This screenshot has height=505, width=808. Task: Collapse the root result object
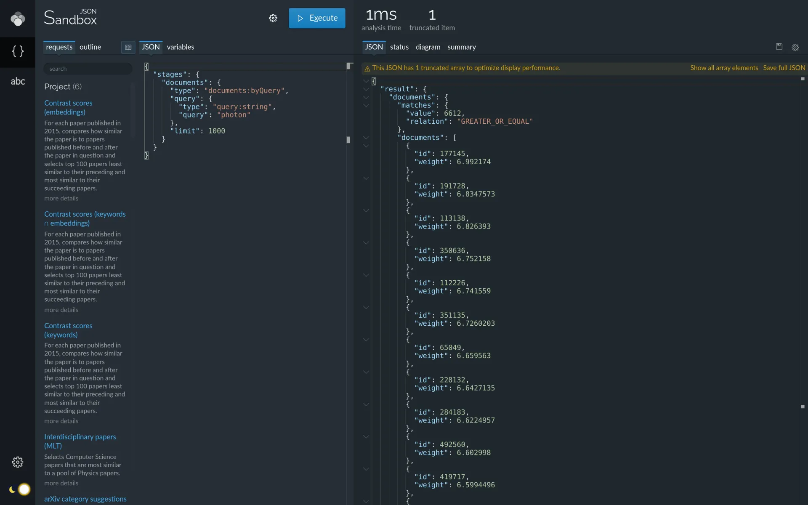(x=366, y=81)
